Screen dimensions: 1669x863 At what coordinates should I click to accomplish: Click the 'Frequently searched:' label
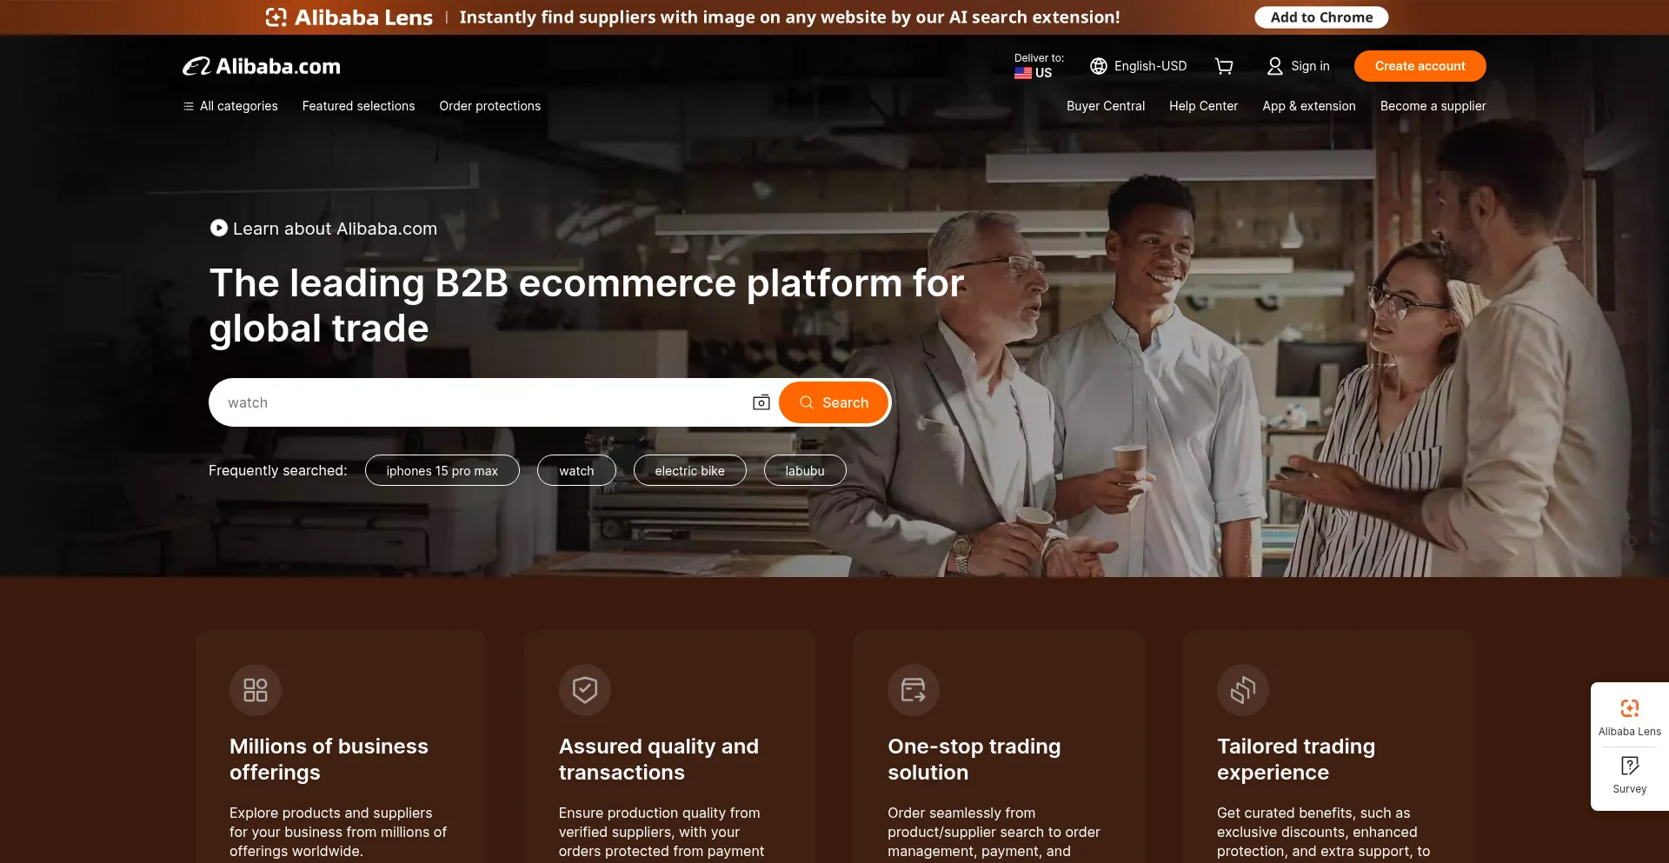[278, 470]
